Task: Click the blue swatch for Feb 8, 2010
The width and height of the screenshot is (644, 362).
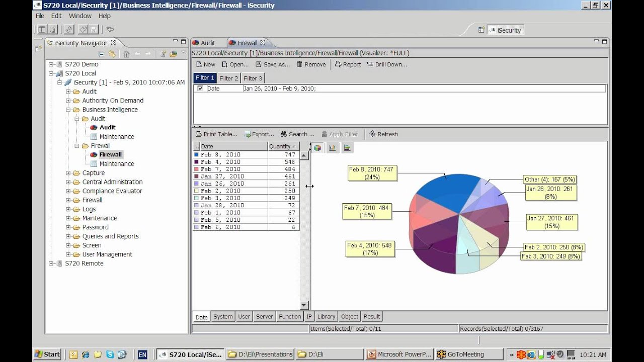Action: click(x=196, y=155)
